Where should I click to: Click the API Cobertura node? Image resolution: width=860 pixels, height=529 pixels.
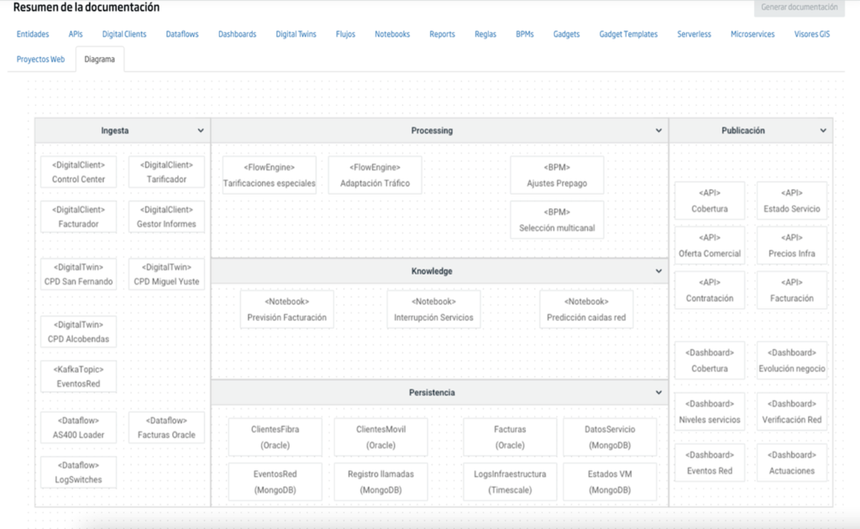point(710,201)
